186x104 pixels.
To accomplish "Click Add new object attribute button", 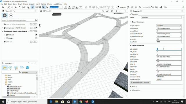I will [x=140, y=82].
